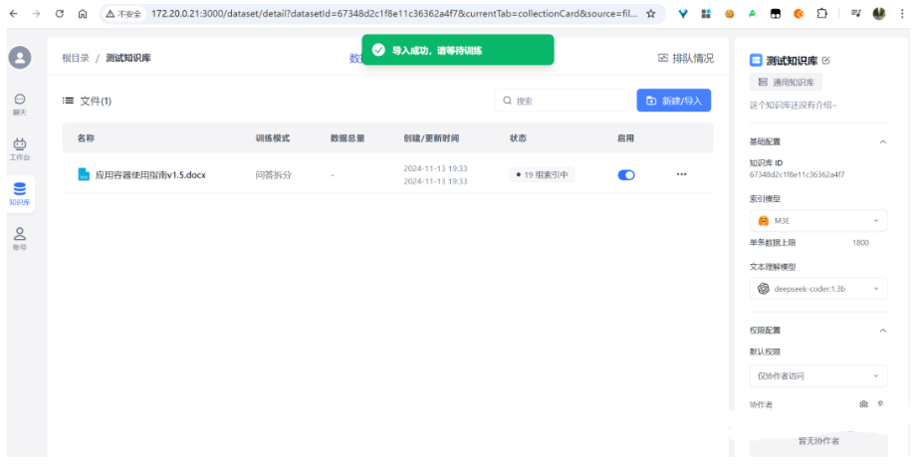This screenshot has width=918, height=469.
Task: Click the 暂无协作者 placeholder box
Action: pyautogui.click(x=818, y=441)
